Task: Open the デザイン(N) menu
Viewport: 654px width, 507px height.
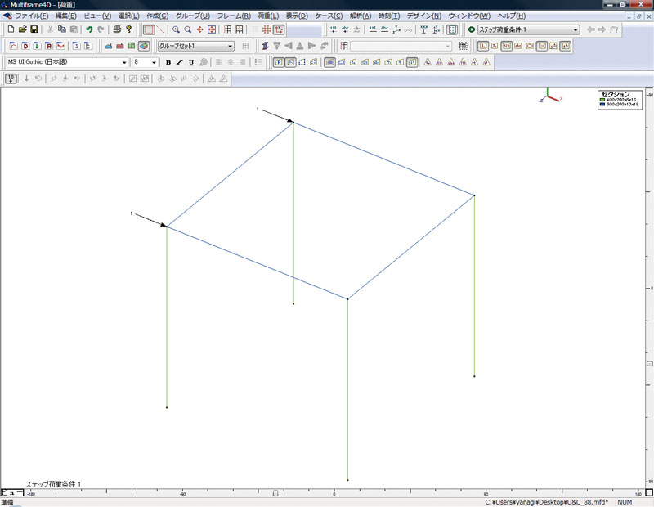Action: [423, 16]
